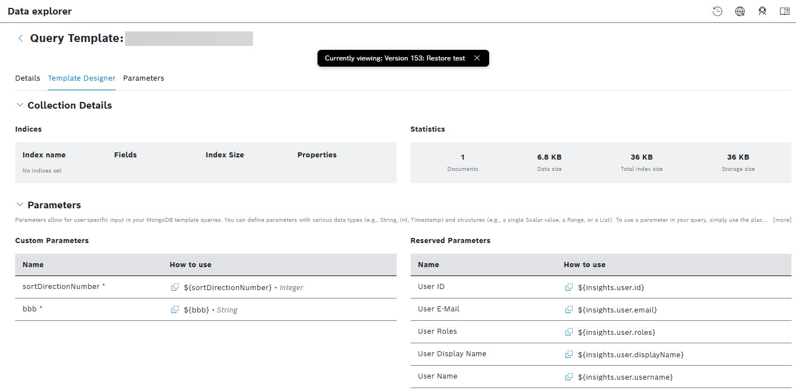Screen dimensions: 796x392
Task: Click the ${bbb} usage text
Action: 196,310
